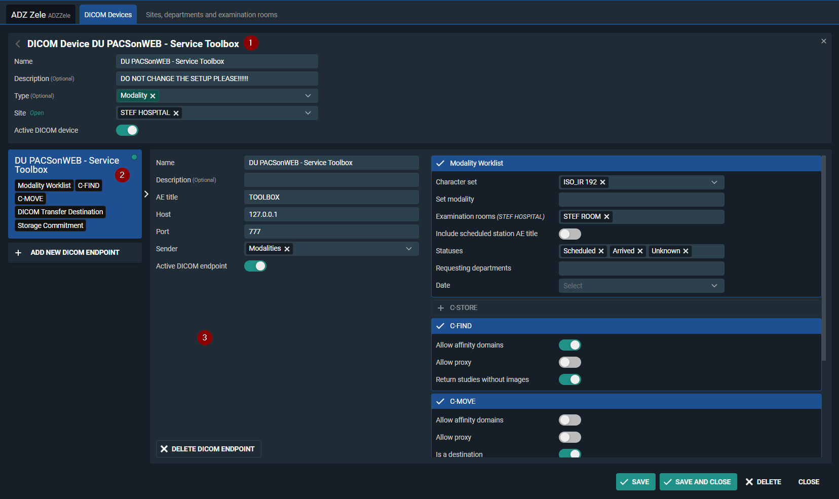Remove the Arrived status tag
The height and width of the screenshot is (499, 839).
[640, 251]
